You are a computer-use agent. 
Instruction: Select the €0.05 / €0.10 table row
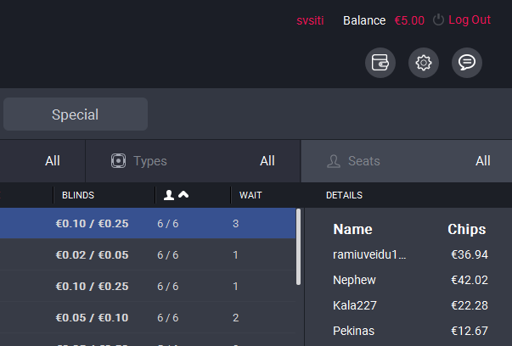(144, 317)
